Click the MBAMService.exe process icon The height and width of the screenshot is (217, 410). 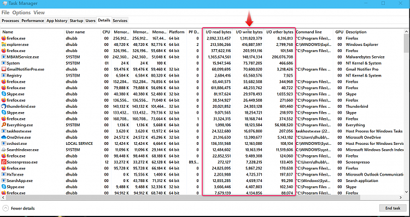point(4,57)
